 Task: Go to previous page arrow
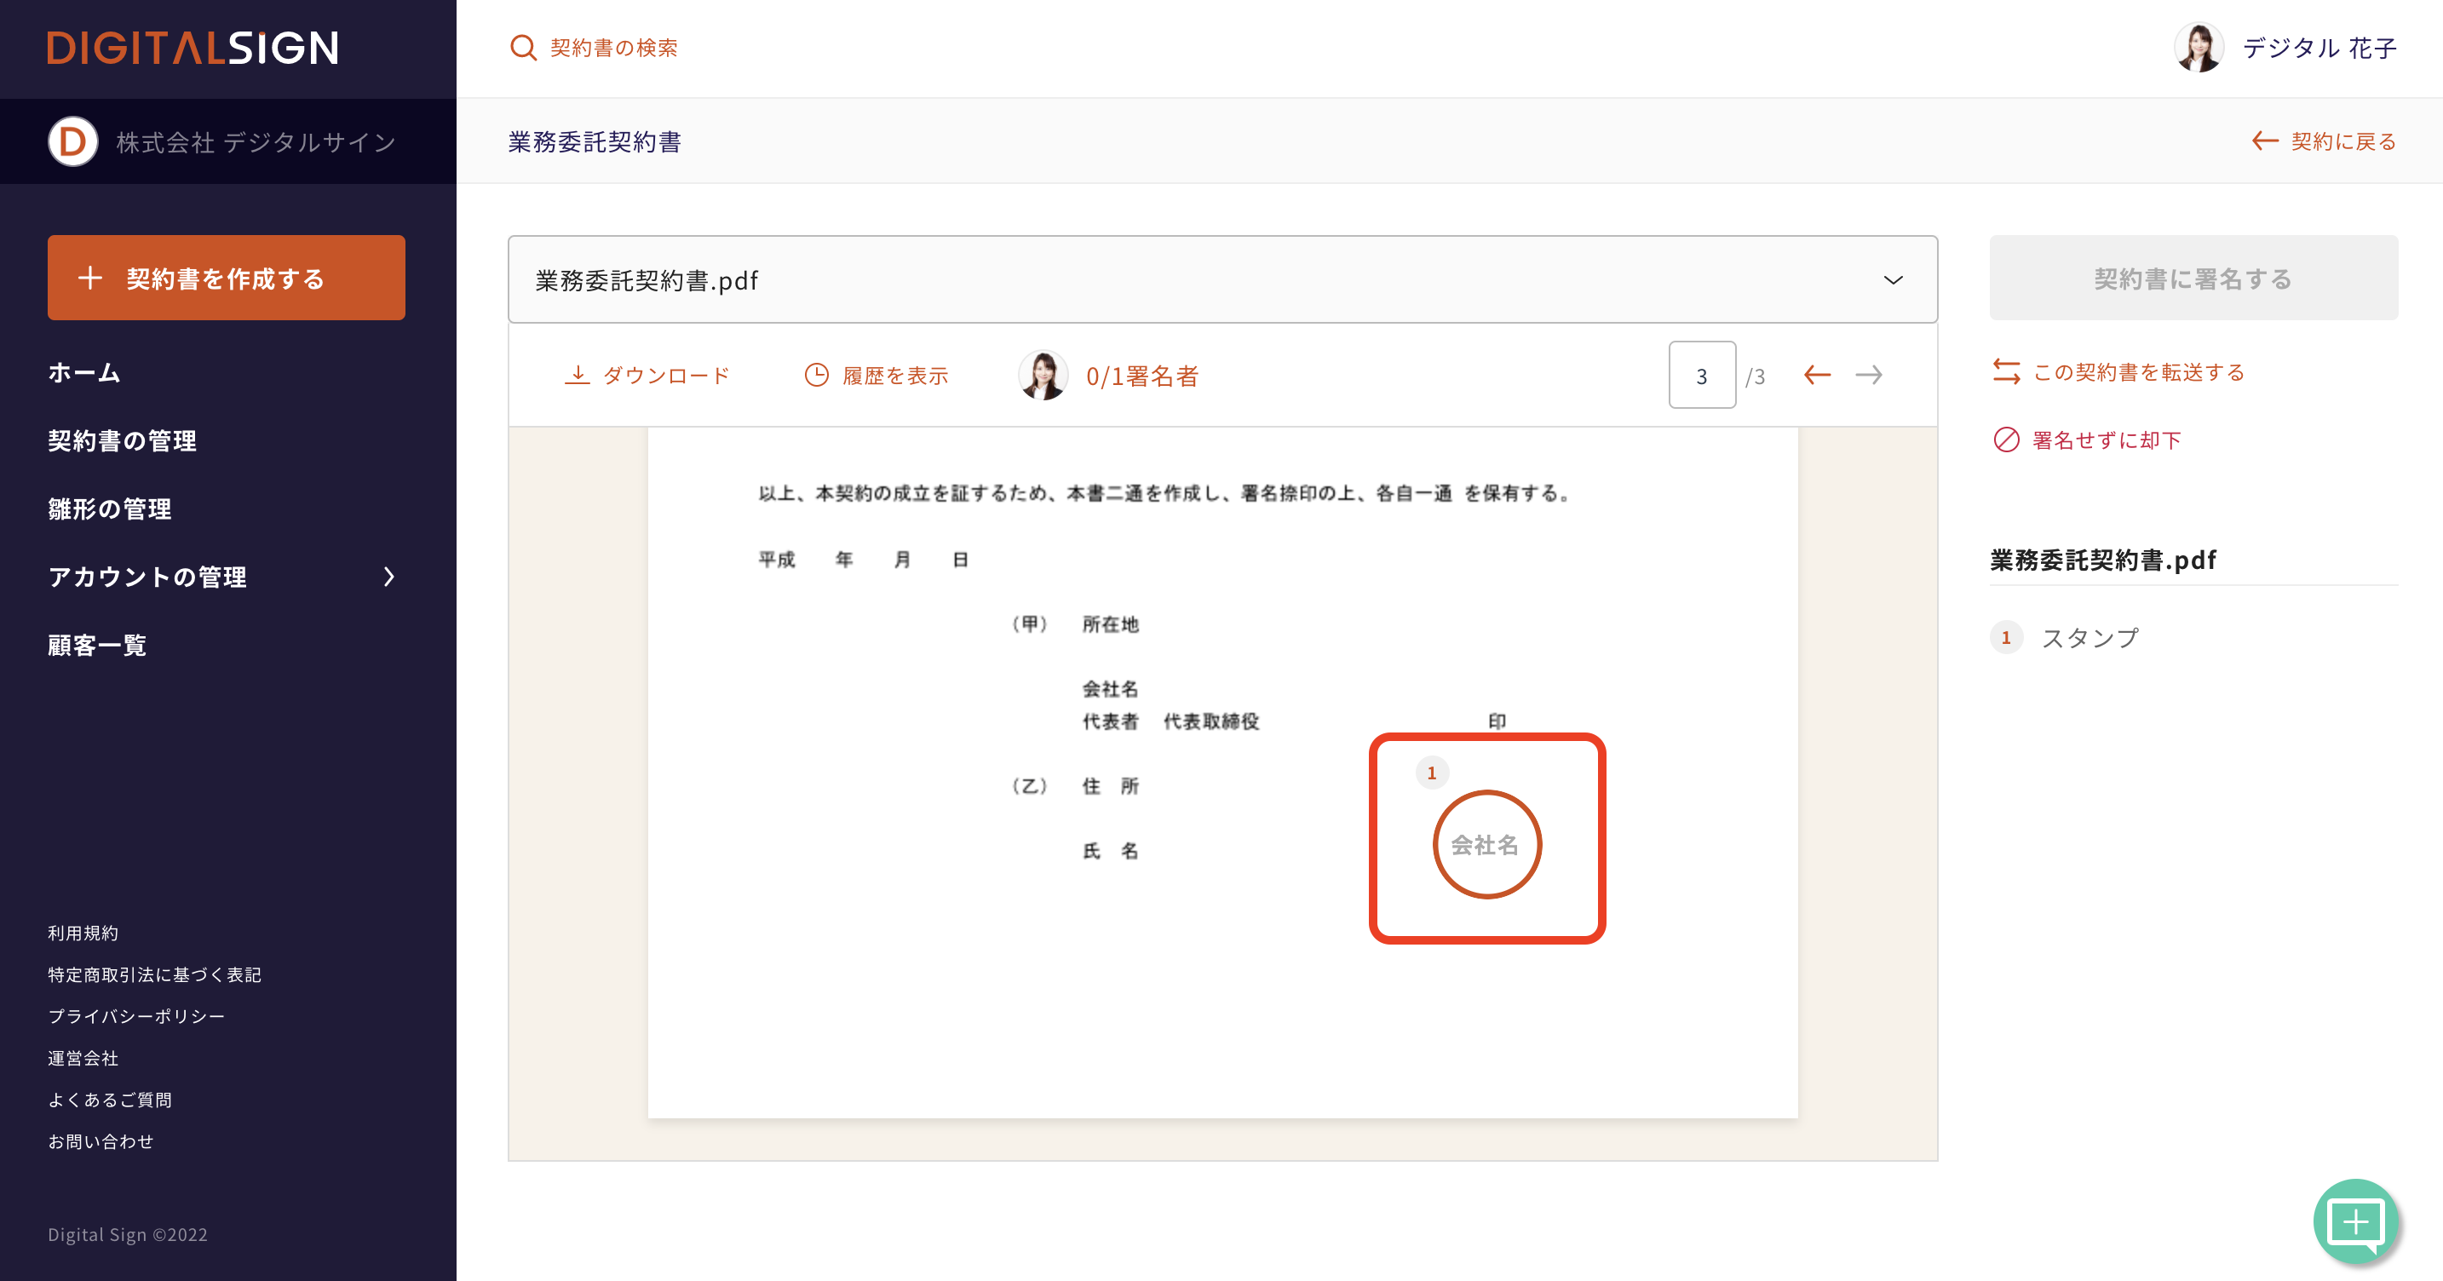[x=1816, y=376]
